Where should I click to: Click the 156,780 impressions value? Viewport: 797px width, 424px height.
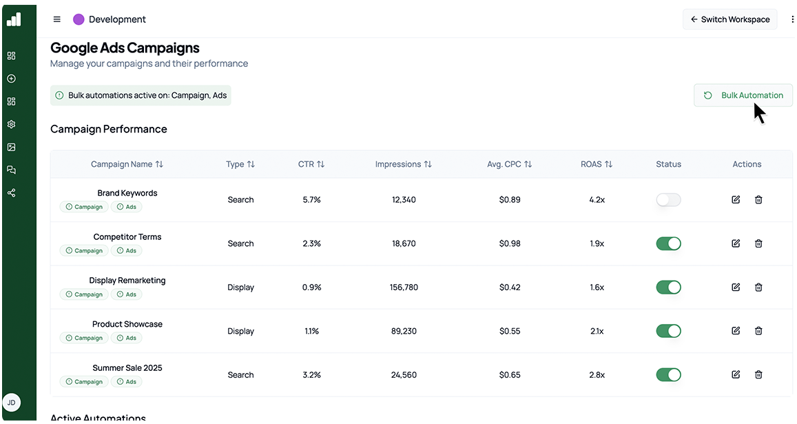[x=404, y=287]
